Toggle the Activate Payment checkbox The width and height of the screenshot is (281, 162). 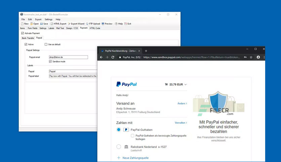click(x=23, y=33)
